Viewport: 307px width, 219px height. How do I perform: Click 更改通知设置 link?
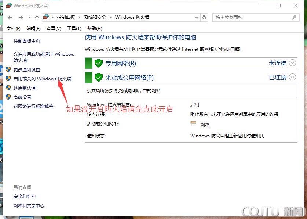click(27, 69)
